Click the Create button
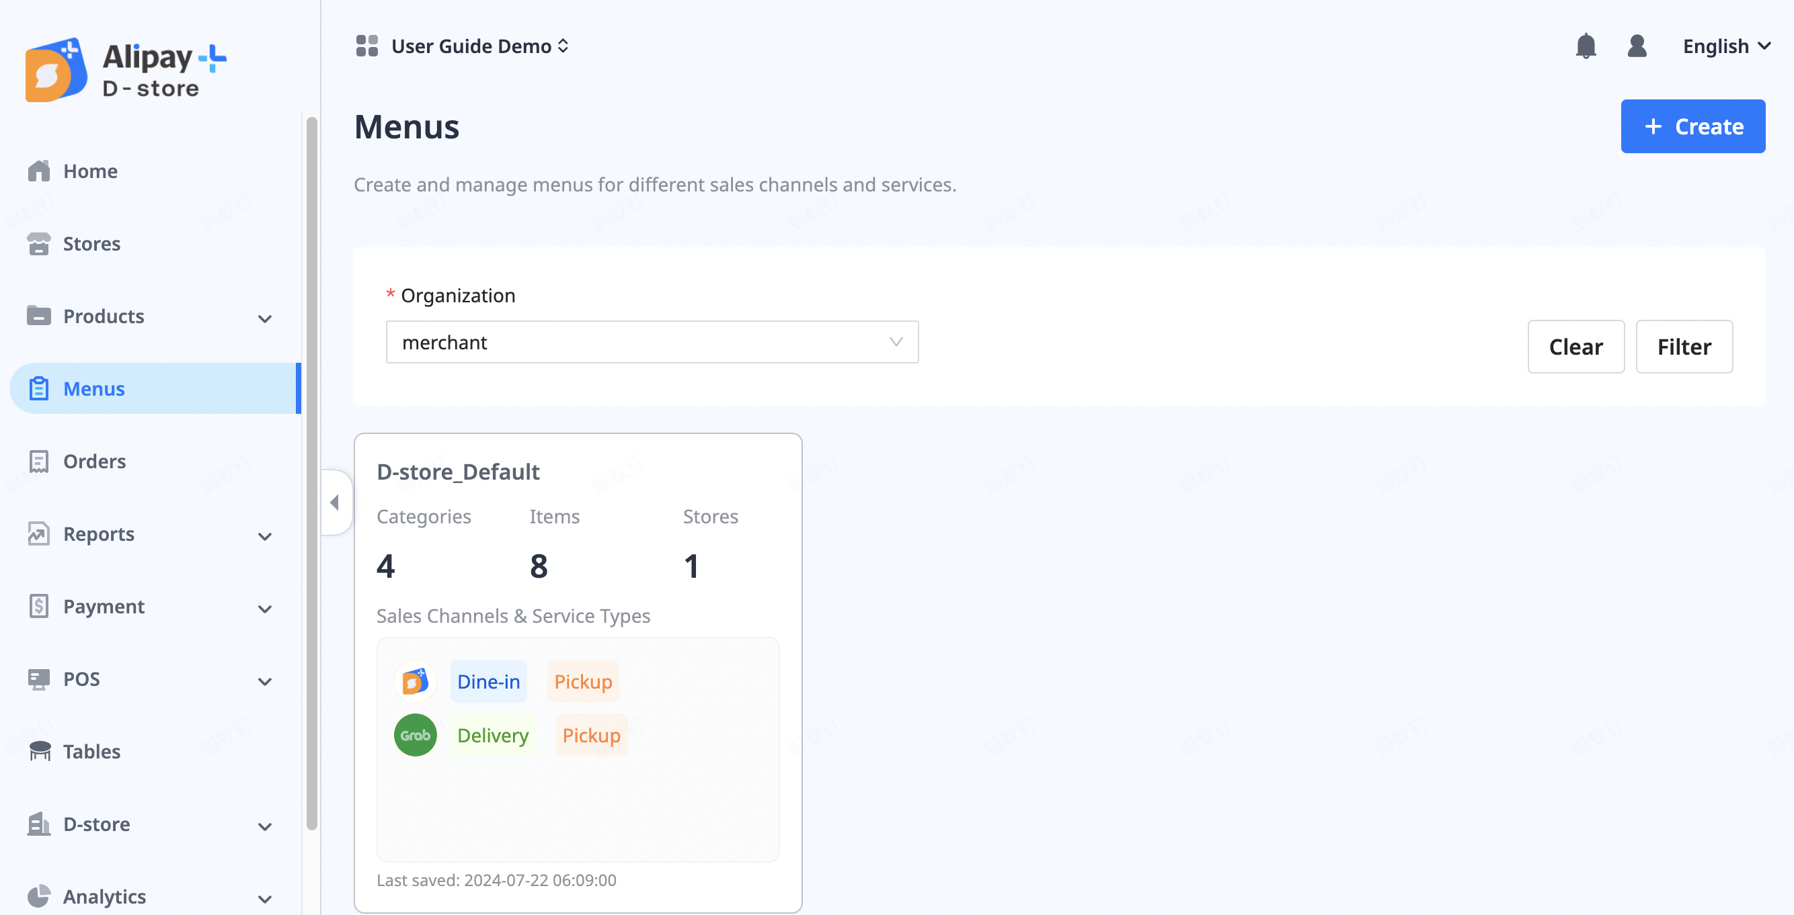 (1692, 126)
